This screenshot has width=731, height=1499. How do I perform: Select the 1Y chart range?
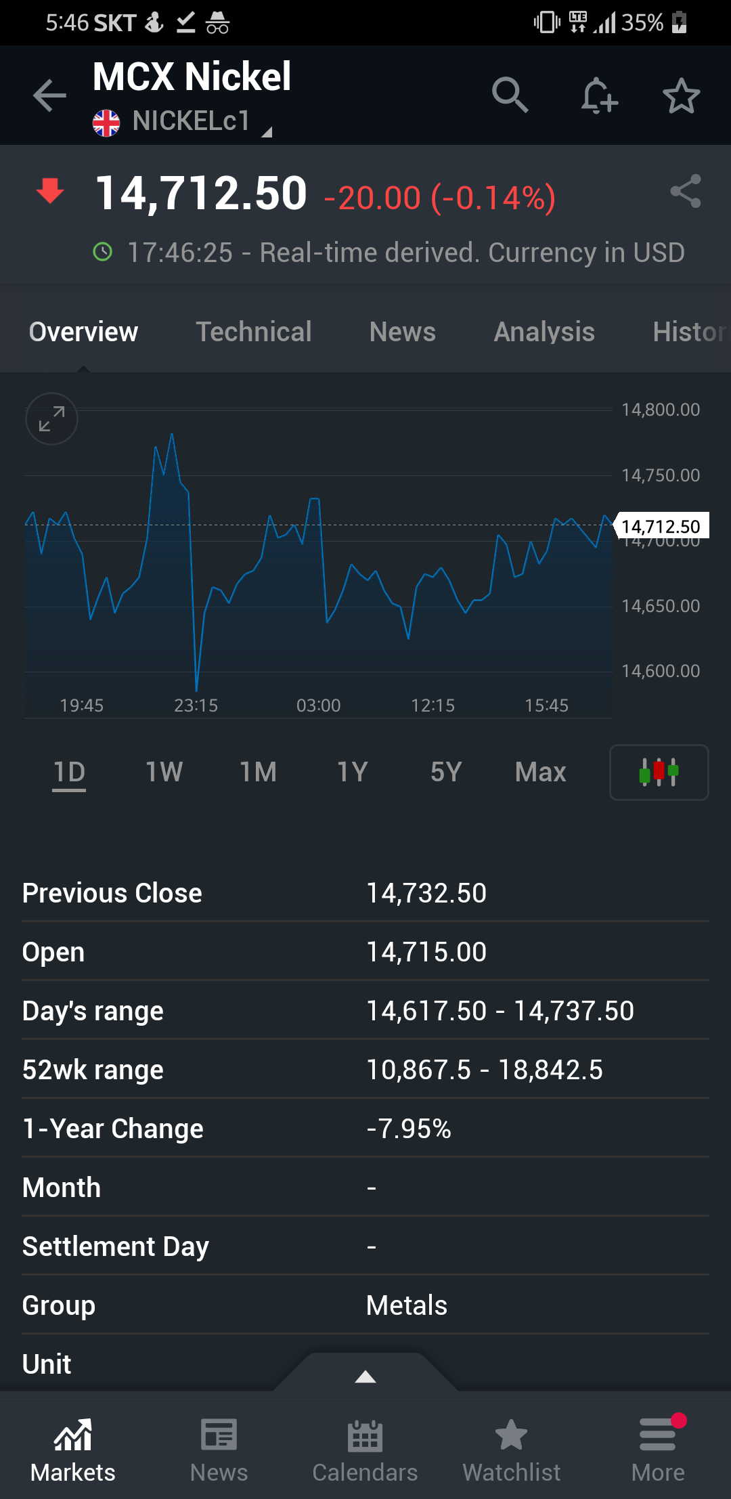click(352, 773)
